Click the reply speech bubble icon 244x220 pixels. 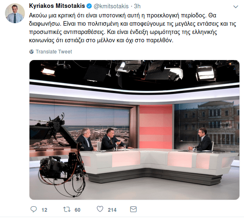coord(34,209)
